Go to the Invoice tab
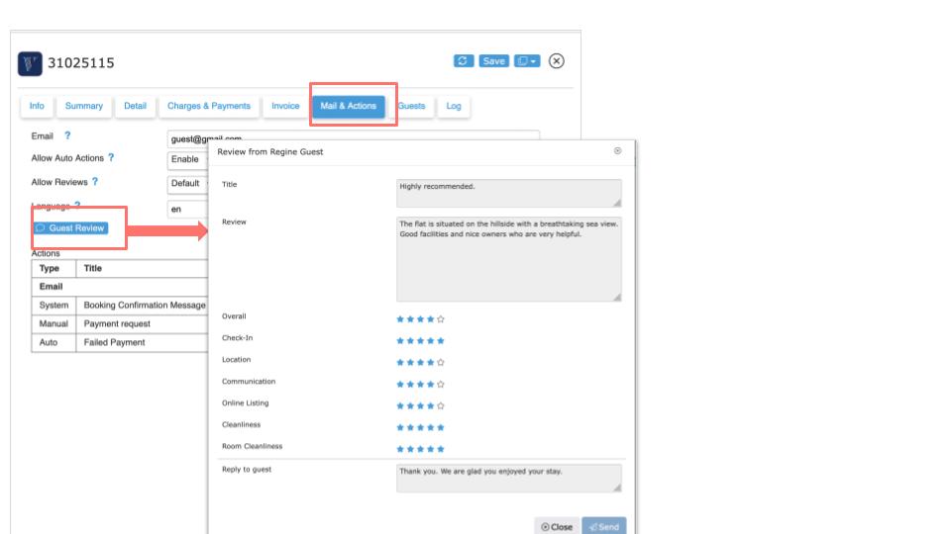951x534 pixels. pyautogui.click(x=285, y=106)
